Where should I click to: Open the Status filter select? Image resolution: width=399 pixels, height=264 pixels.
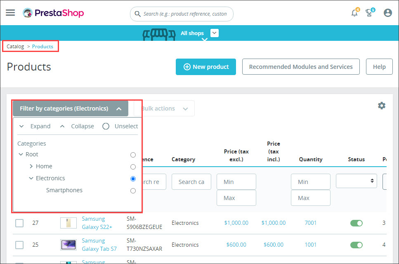(x=356, y=181)
